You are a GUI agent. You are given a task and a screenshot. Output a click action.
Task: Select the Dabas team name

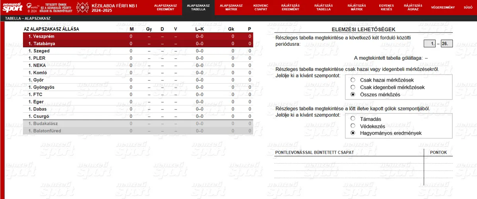pos(40,109)
